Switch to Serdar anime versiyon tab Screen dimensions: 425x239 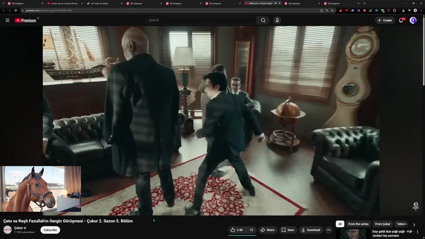64,3
